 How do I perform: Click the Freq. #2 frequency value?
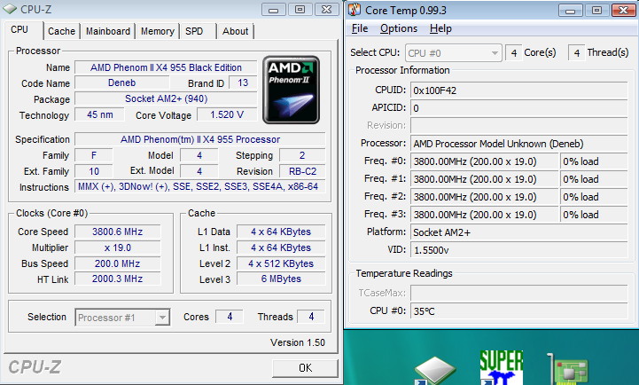pos(484,197)
